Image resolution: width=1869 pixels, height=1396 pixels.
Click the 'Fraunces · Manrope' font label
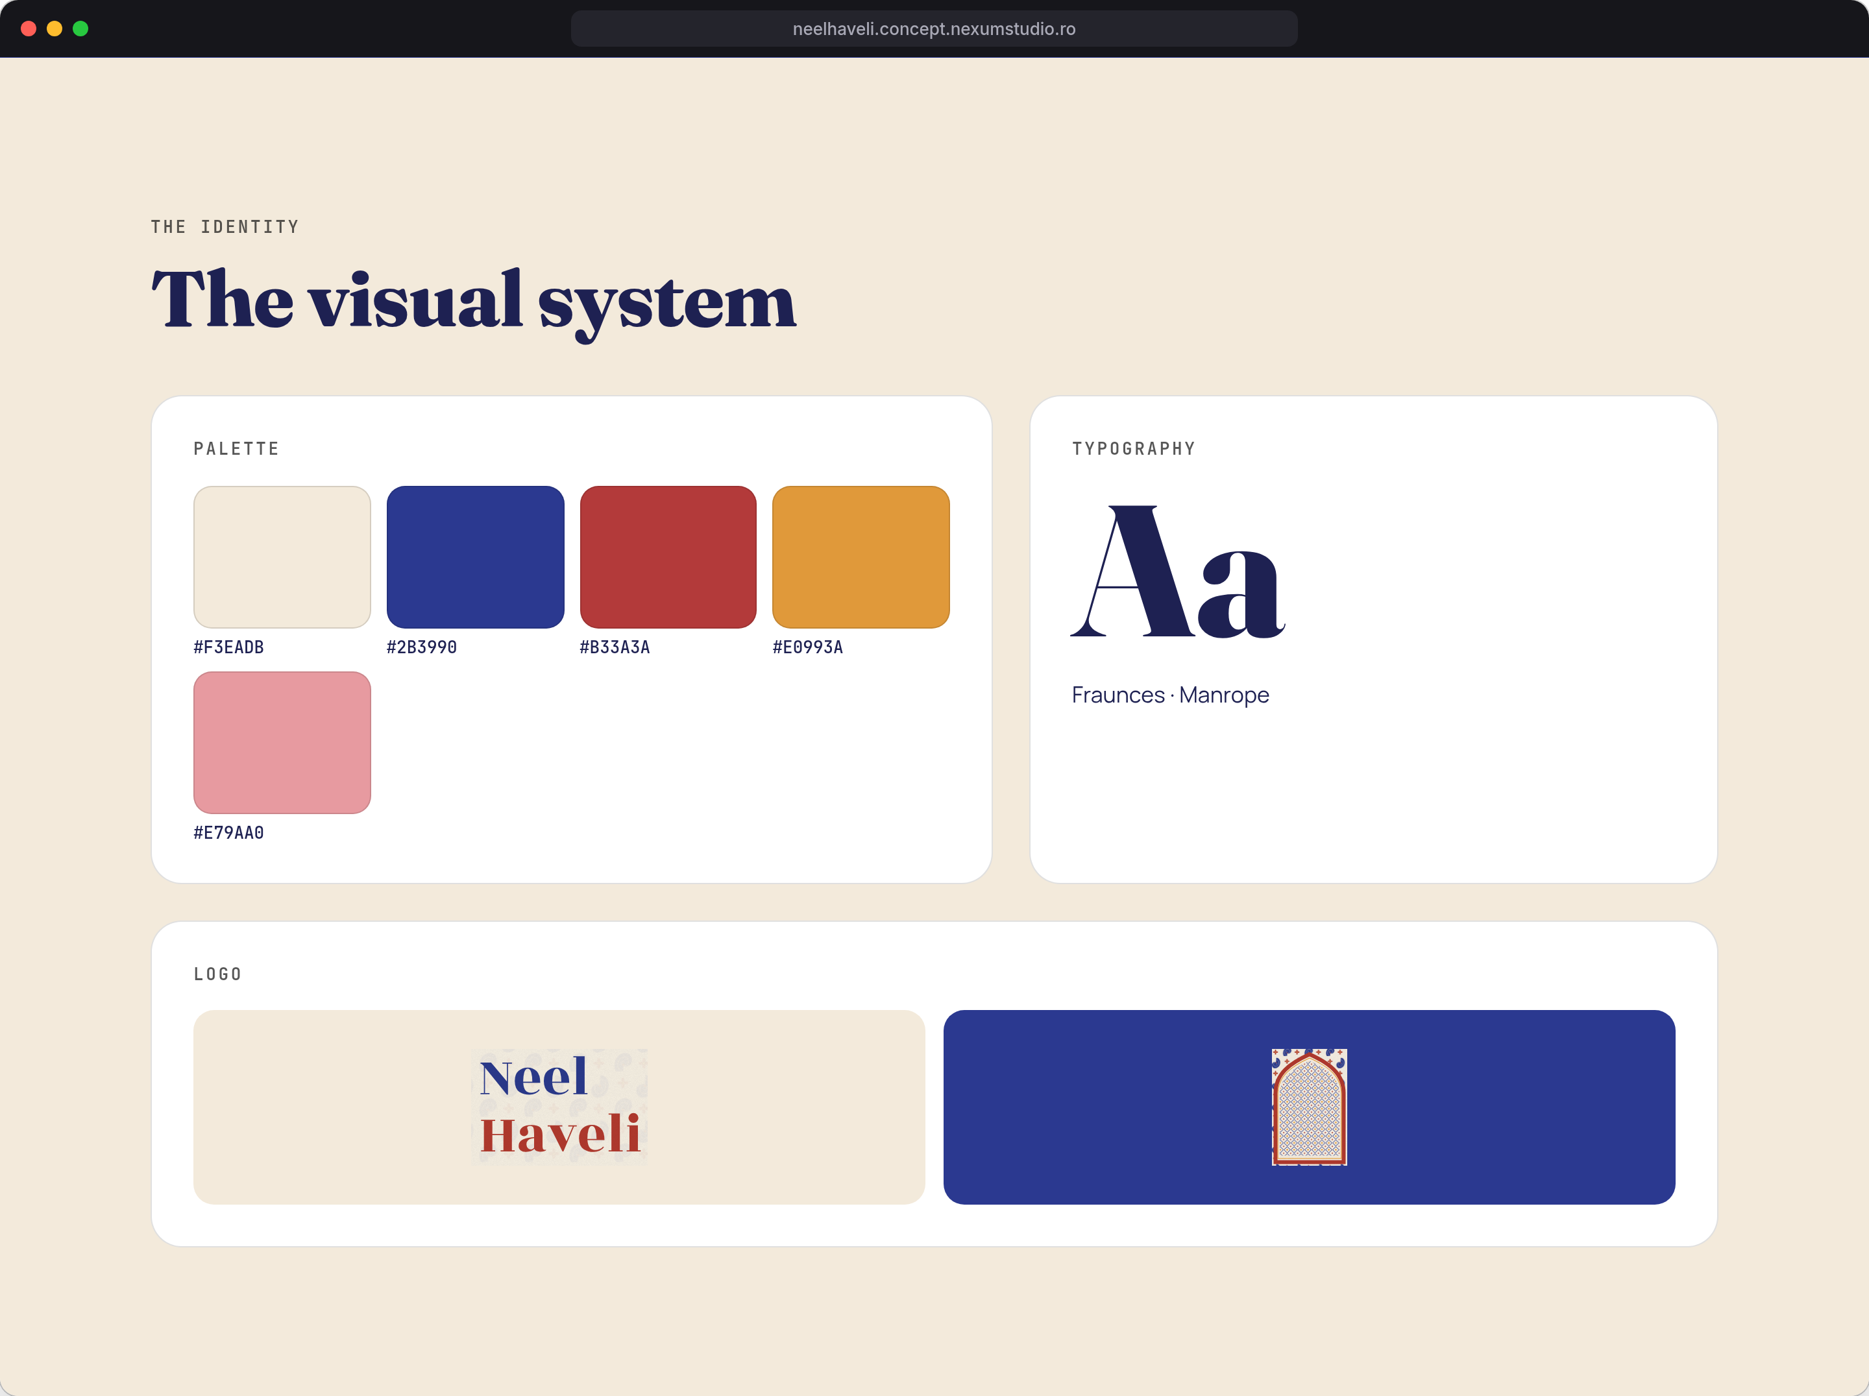(x=1170, y=695)
